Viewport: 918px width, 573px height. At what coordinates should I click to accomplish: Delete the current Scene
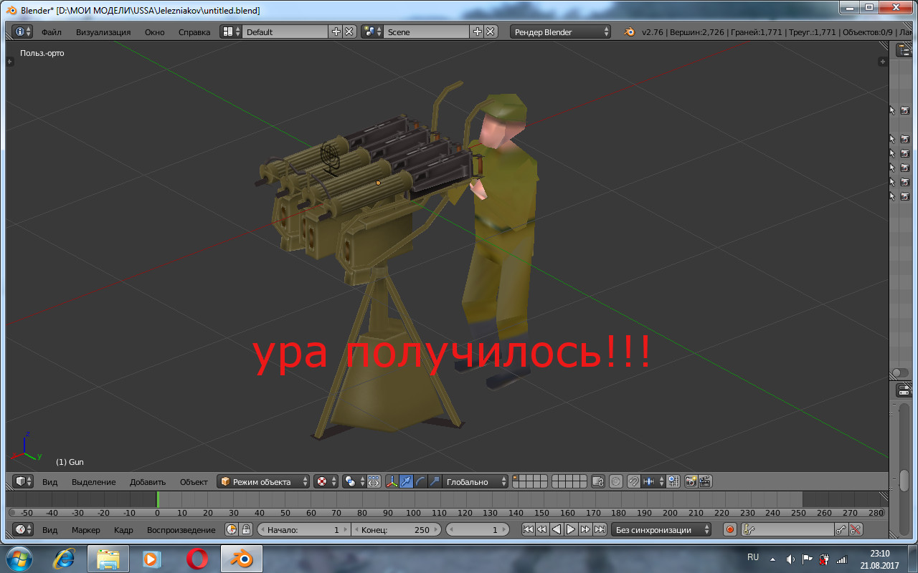tap(491, 32)
